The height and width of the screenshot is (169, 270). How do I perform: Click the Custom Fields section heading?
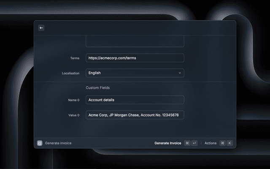click(98, 88)
